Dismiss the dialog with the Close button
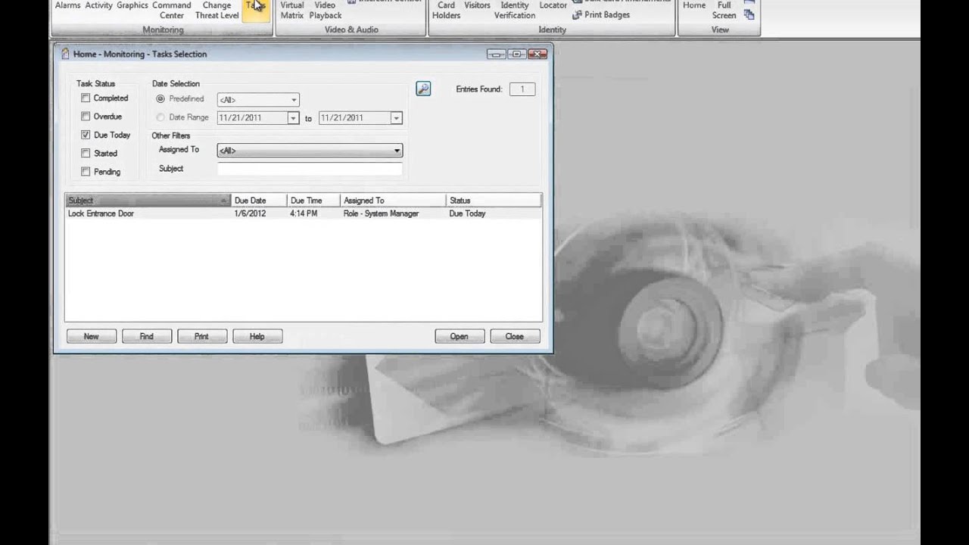Image resolution: width=969 pixels, height=545 pixels. (515, 336)
